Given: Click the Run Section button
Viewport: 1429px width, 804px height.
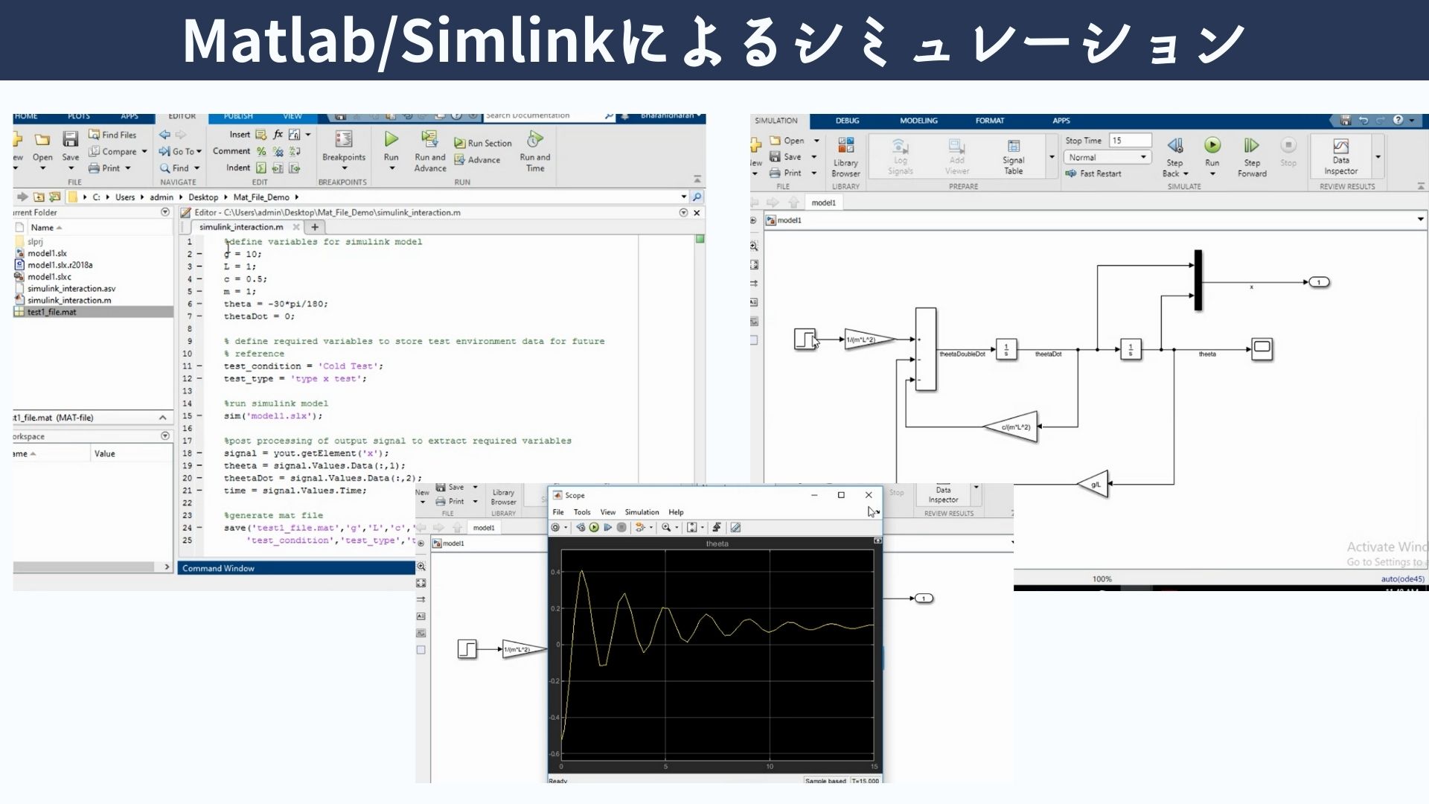Looking at the screenshot, I should (483, 143).
